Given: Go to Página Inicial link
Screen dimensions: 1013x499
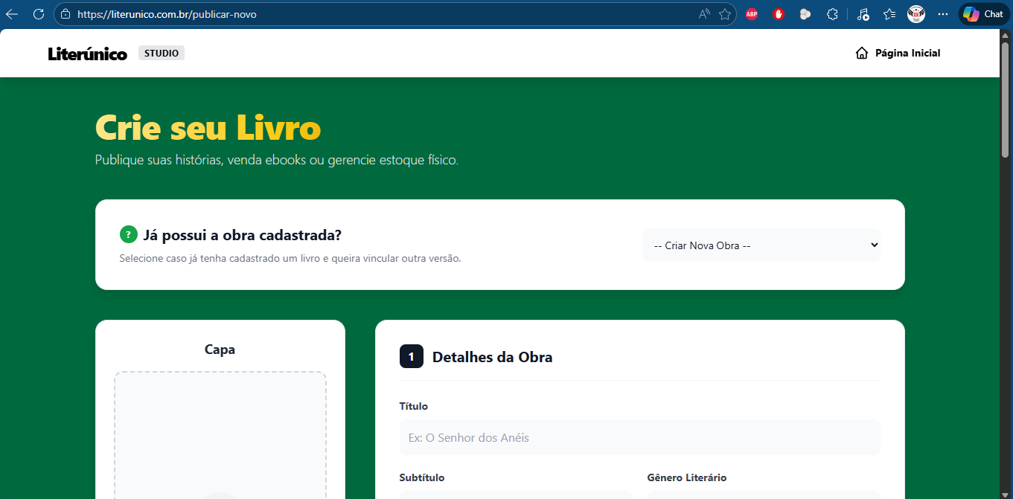Looking at the screenshot, I should click(898, 53).
